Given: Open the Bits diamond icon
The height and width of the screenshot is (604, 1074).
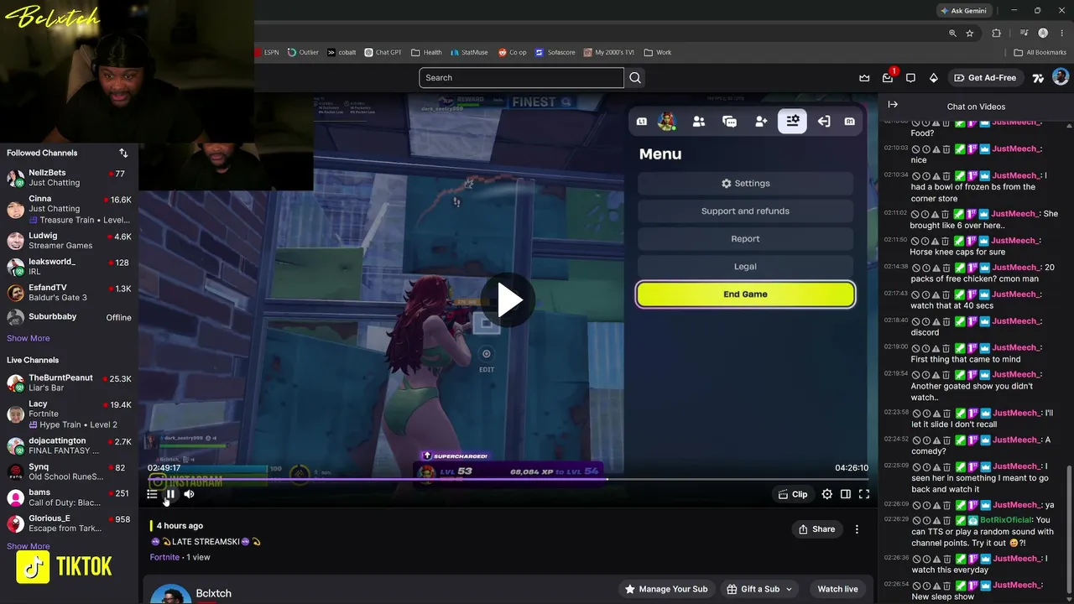Looking at the screenshot, I should 934,78.
